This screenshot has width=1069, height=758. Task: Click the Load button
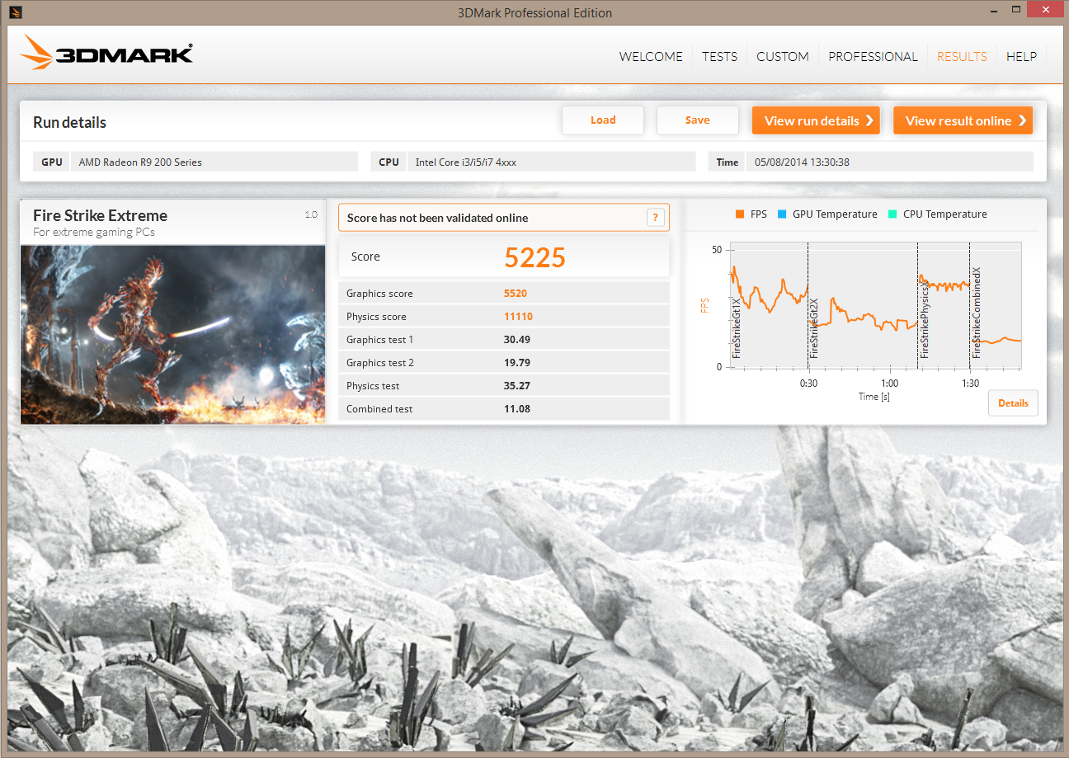603,120
